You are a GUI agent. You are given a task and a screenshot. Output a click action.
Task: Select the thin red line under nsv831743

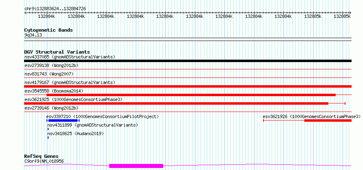click(x=188, y=77)
